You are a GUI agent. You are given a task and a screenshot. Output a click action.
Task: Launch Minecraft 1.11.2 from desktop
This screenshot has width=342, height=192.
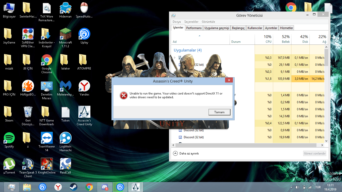tap(65, 38)
